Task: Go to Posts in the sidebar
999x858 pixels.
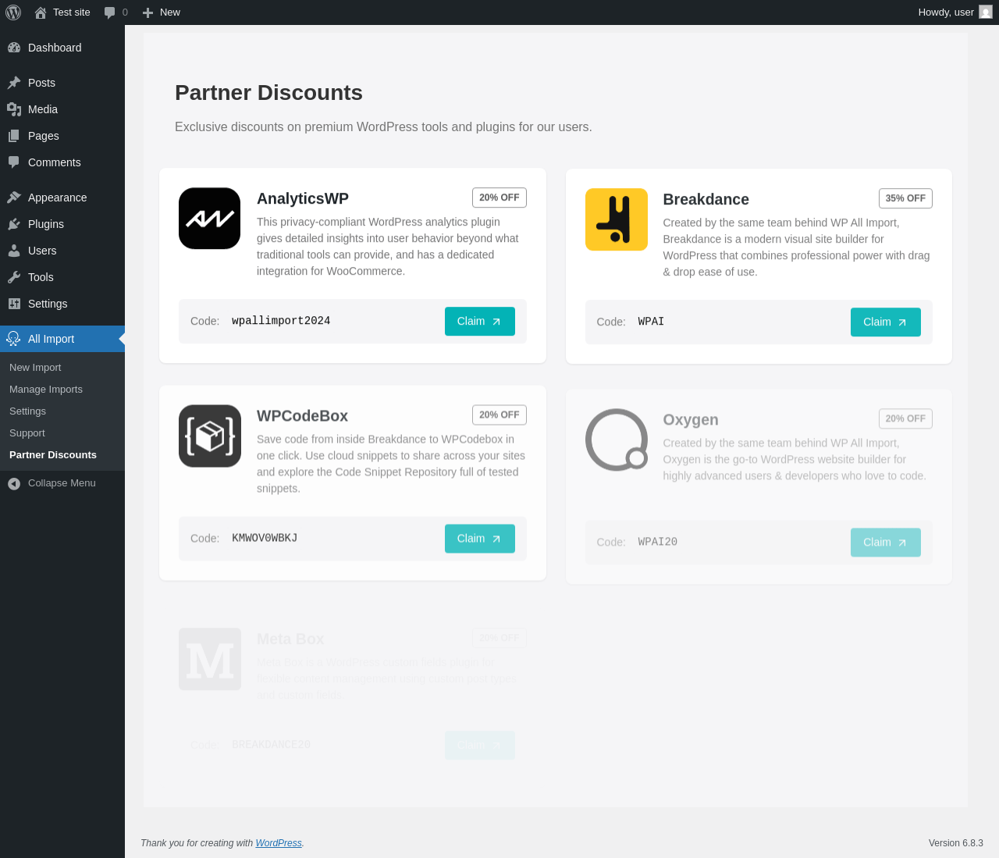Action: [62, 83]
